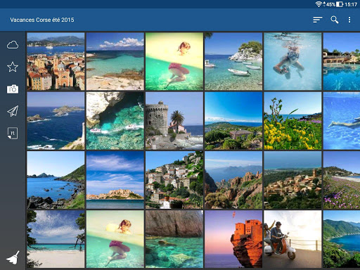Open the coastal town harbor photo
The width and height of the screenshot is (360, 270).
pyautogui.click(x=56, y=61)
